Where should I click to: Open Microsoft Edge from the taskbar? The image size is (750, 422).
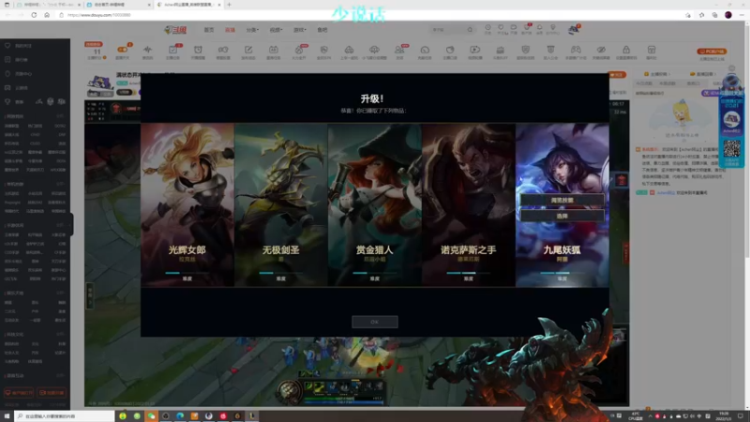(x=180, y=416)
